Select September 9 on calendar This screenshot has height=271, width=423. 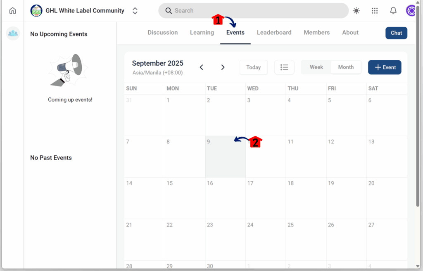click(225, 157)
